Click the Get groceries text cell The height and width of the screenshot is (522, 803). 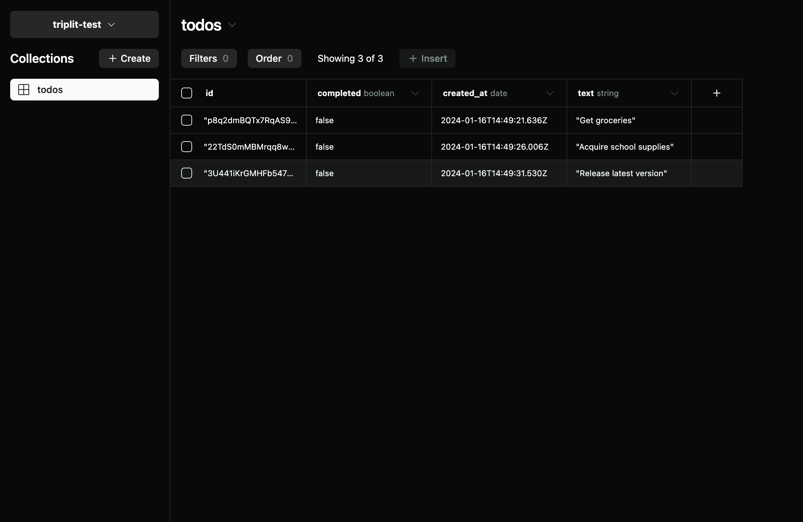605,120
